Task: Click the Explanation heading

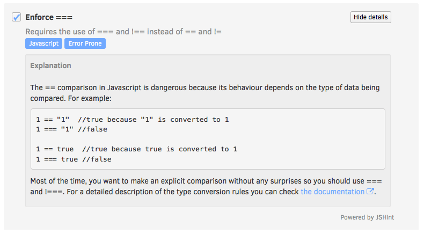Action: [50, 65]
